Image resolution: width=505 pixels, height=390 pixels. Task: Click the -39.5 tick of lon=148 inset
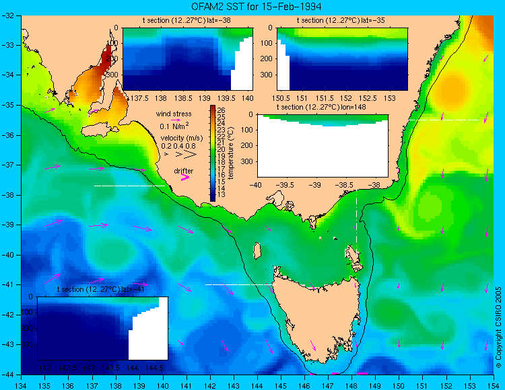286,185
